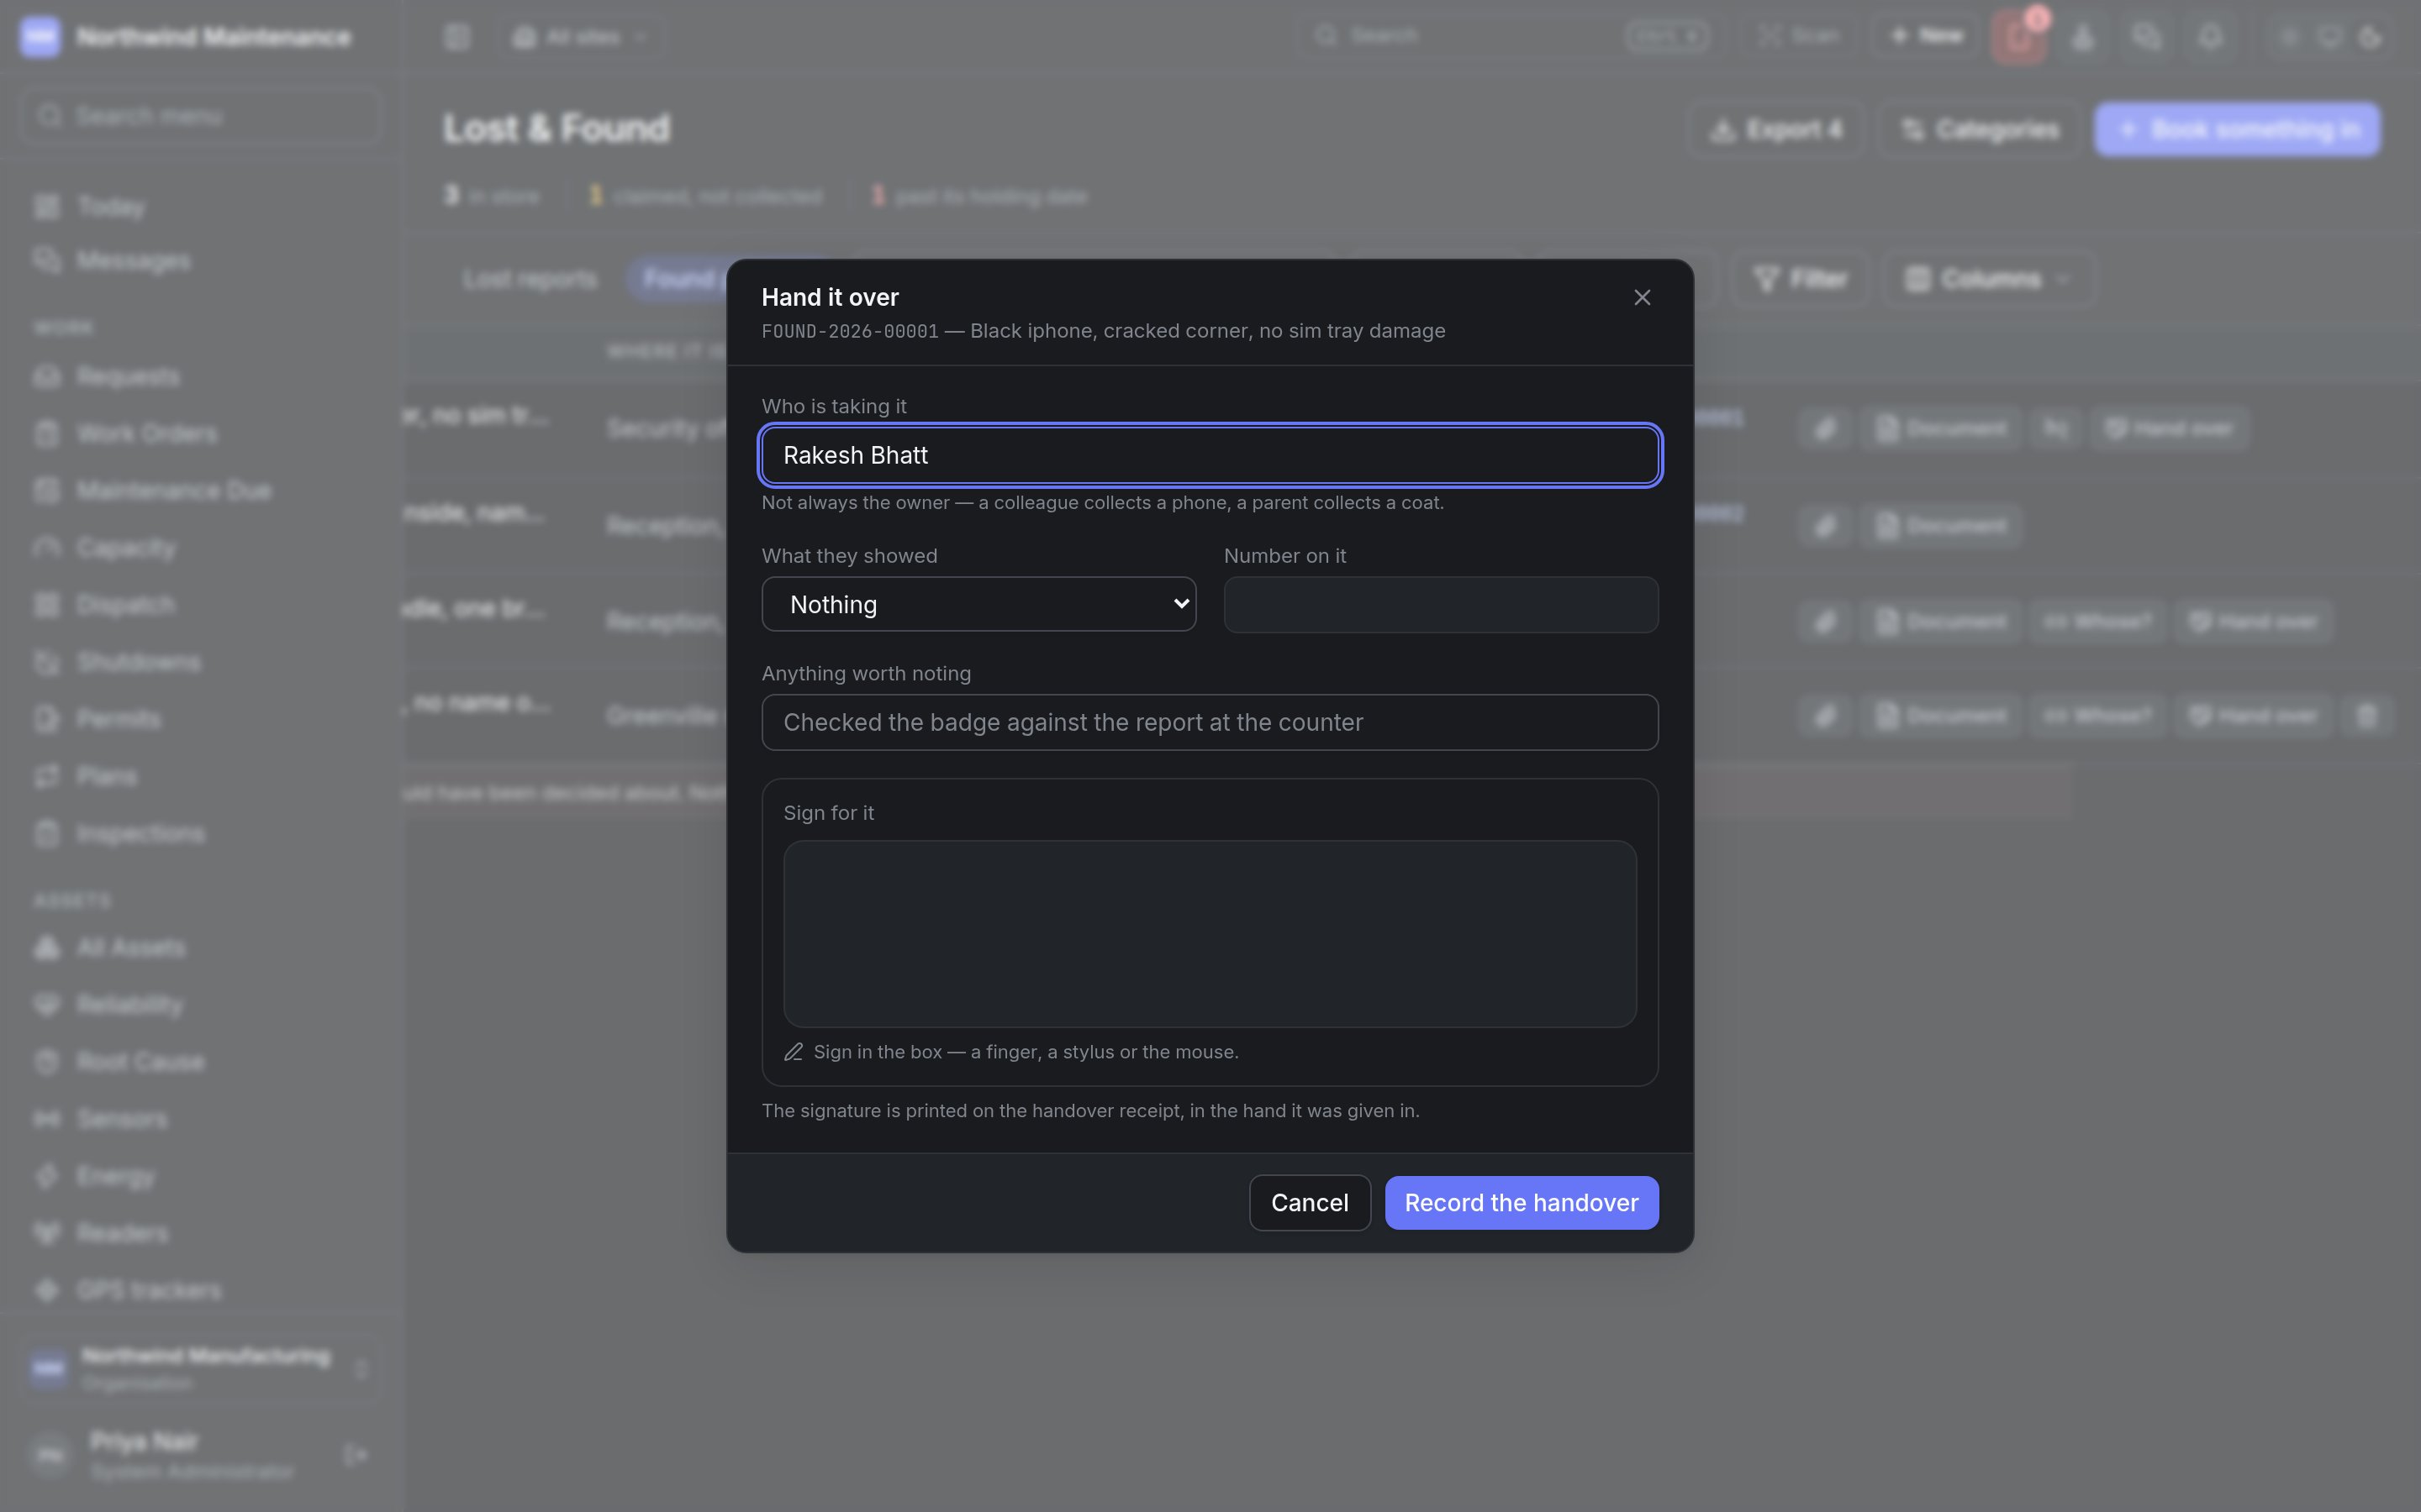The image size is (2421, 1512).
Task: Open Today in the sidebar
Action: 200,207
